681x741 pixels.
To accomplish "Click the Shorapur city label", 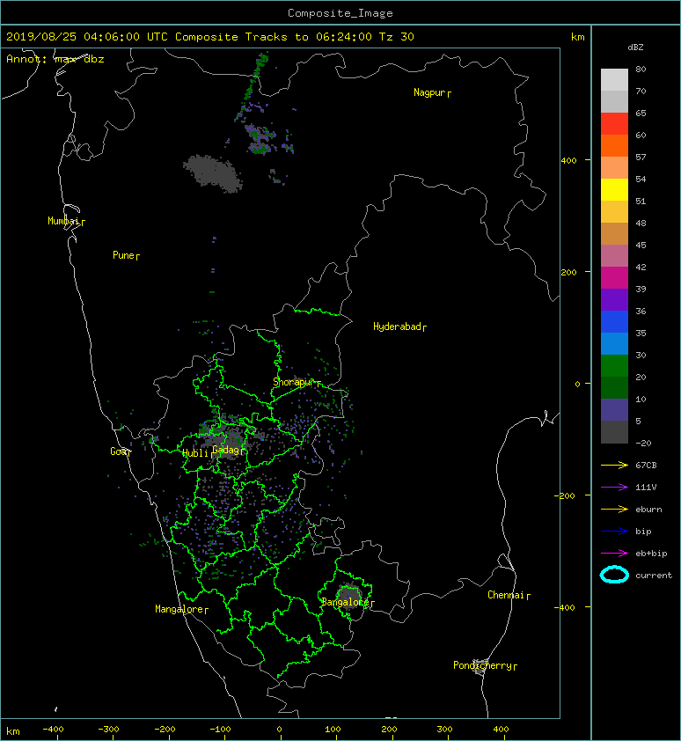I will pos(297,382).
